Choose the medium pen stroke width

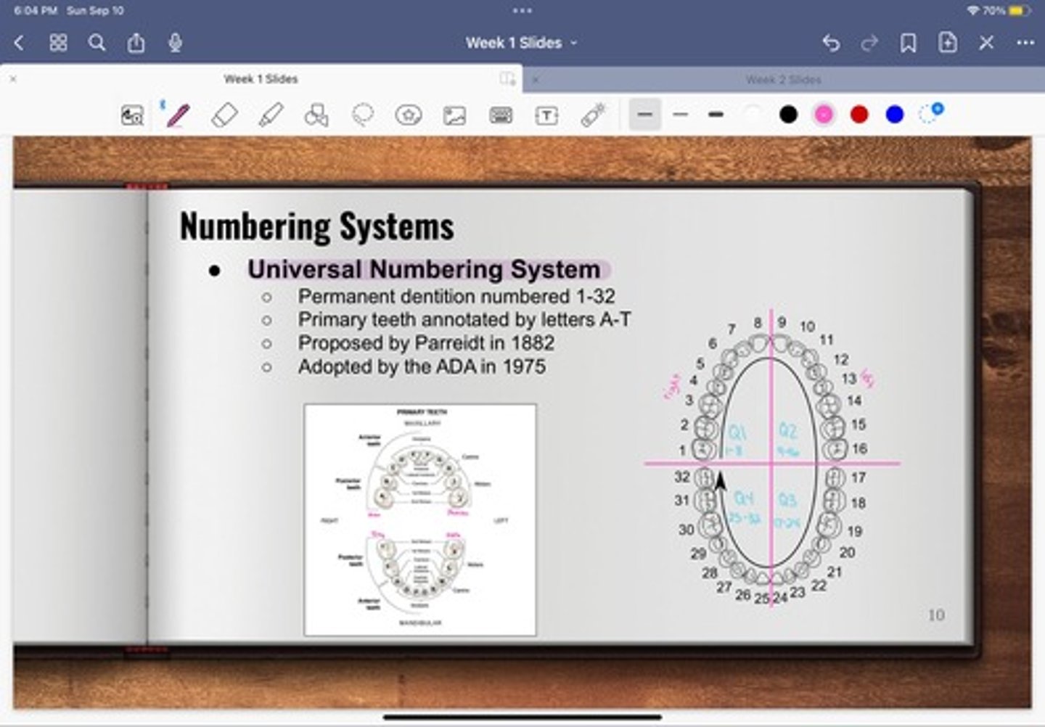click(x=680, y=115)
